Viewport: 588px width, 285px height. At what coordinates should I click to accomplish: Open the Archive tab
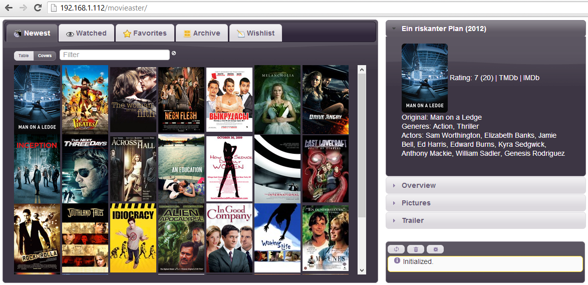pyautogui.click(x=202, y=33)
